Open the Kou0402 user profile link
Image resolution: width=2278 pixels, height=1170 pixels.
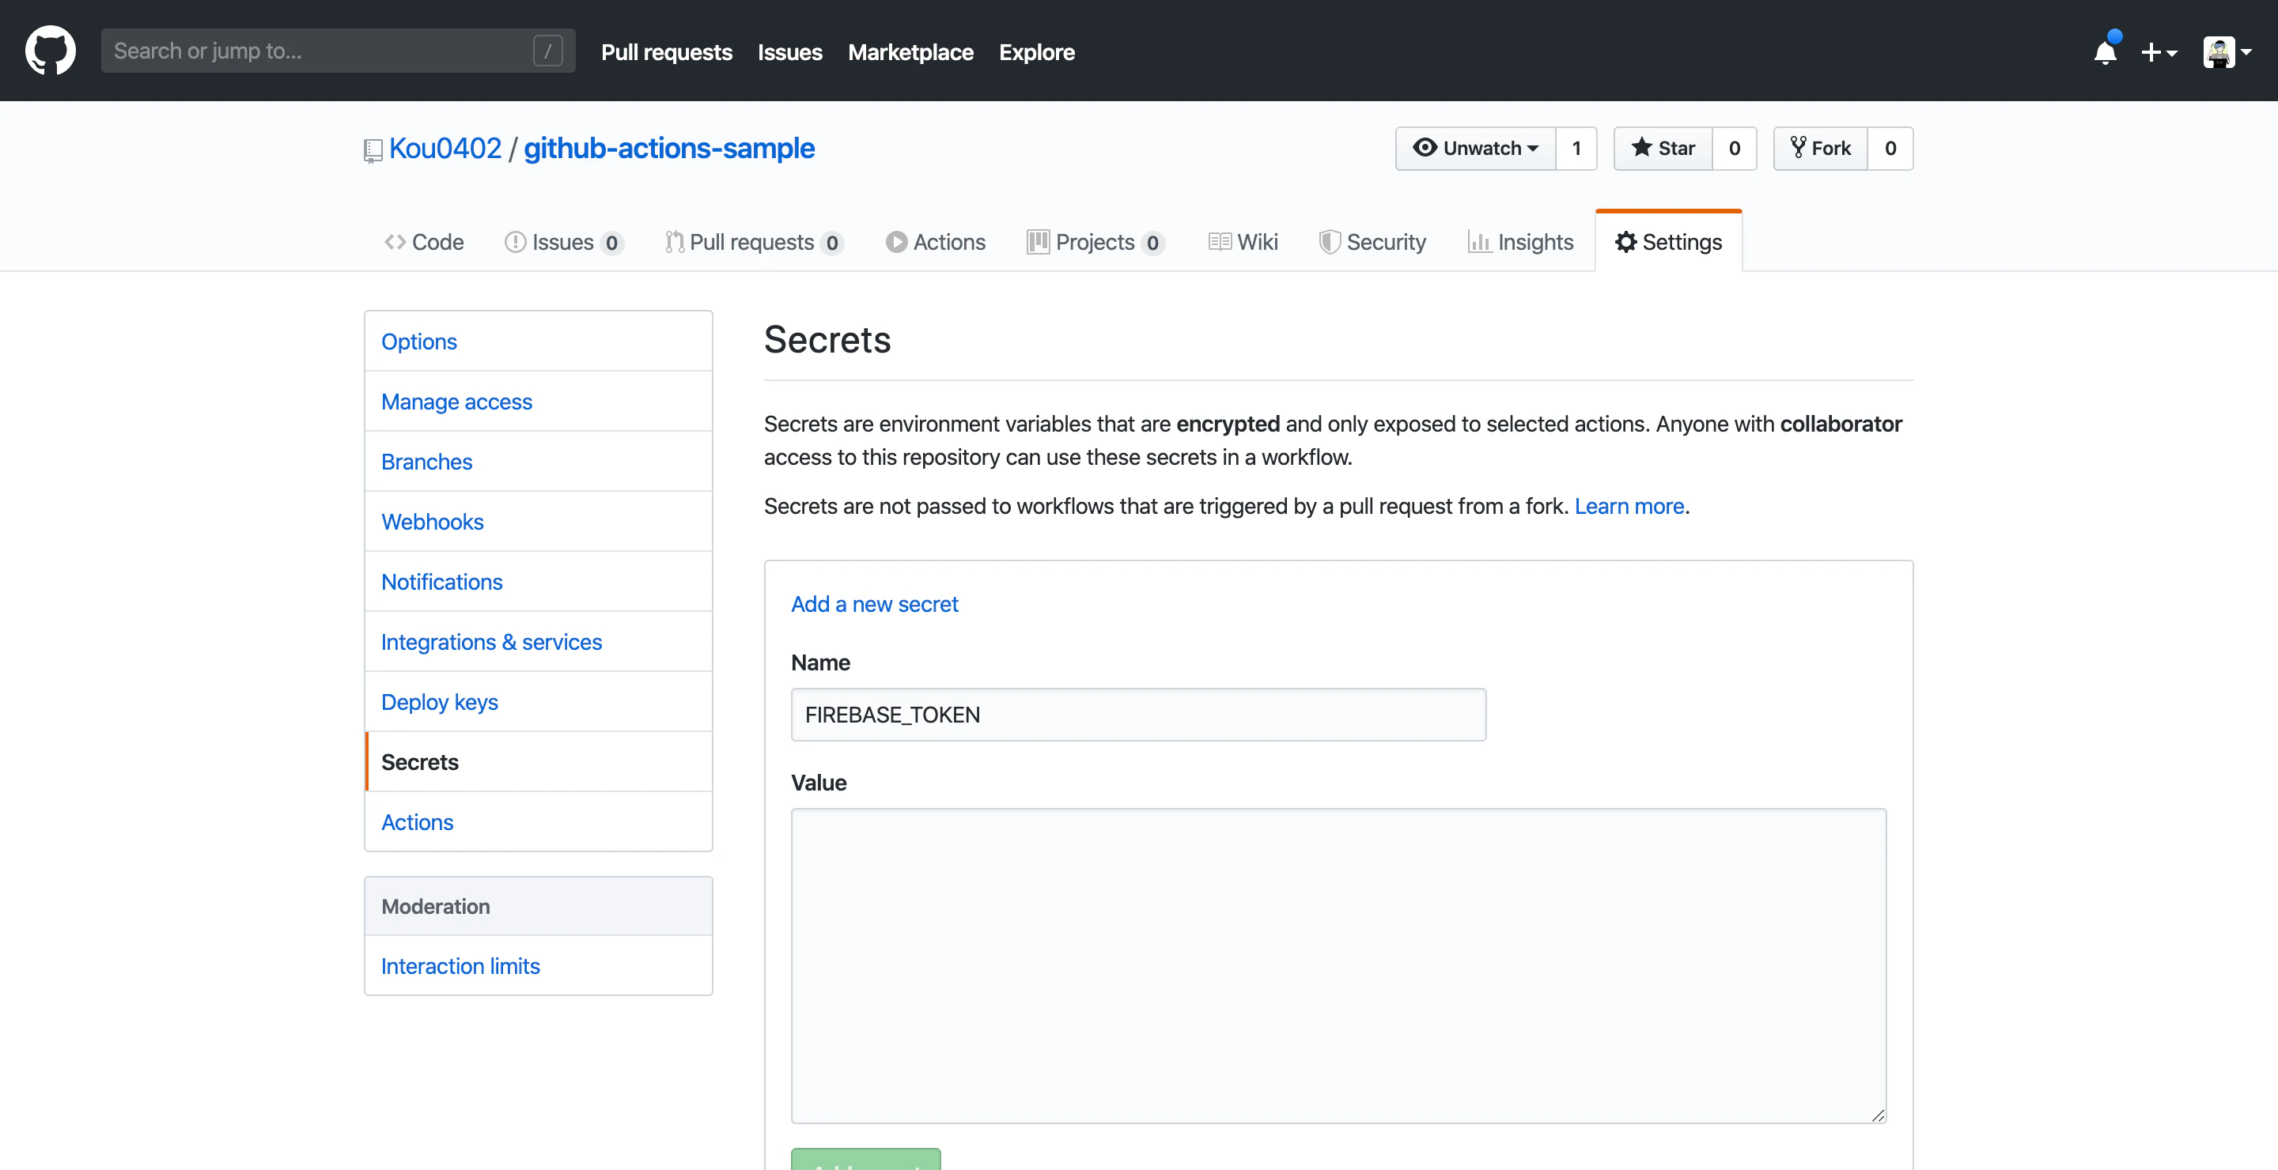point(445,149)
